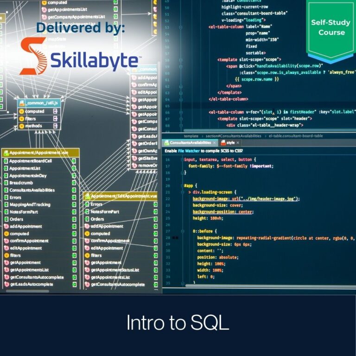
Task: Click green port icon right of getAppointmentStatusList
Action: [x=156, y=270]
